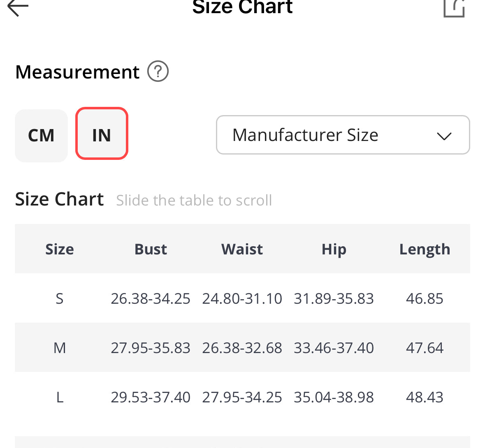Click the chevron in the size dropdown

(444, 136)
